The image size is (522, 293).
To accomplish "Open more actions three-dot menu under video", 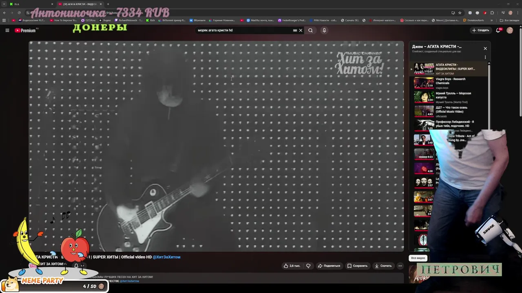I will 400,266.
